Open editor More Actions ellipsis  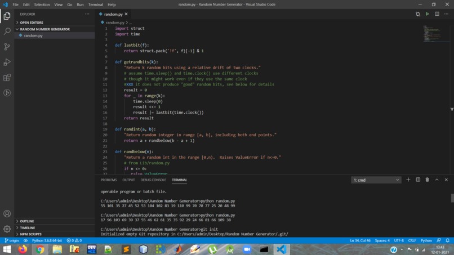coord(446,14)
